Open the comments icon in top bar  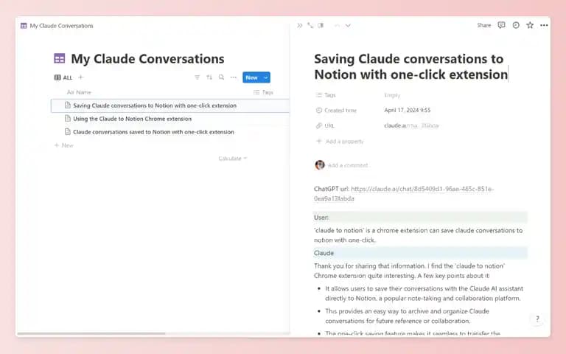[x=501, y=25]
